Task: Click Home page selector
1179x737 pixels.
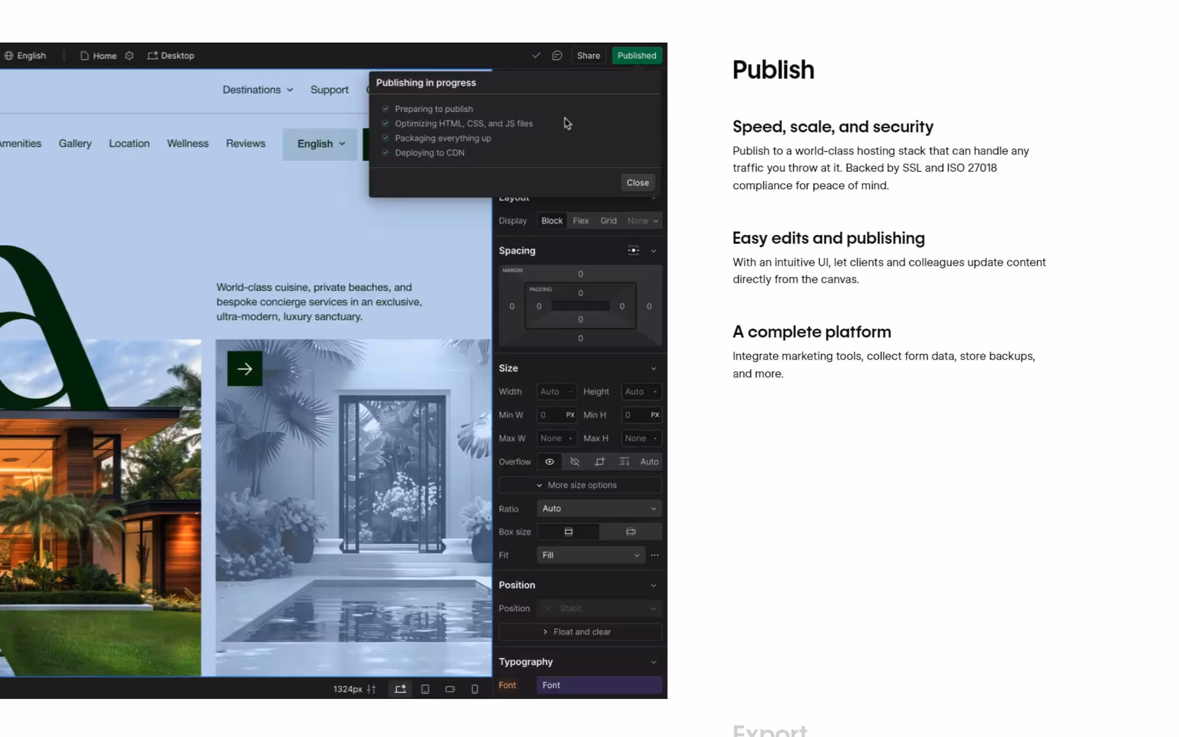Action: coord(99,56)
